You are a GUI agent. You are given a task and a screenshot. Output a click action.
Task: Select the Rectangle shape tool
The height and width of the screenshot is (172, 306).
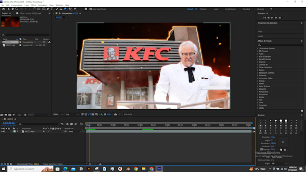(x=44, y=9)
